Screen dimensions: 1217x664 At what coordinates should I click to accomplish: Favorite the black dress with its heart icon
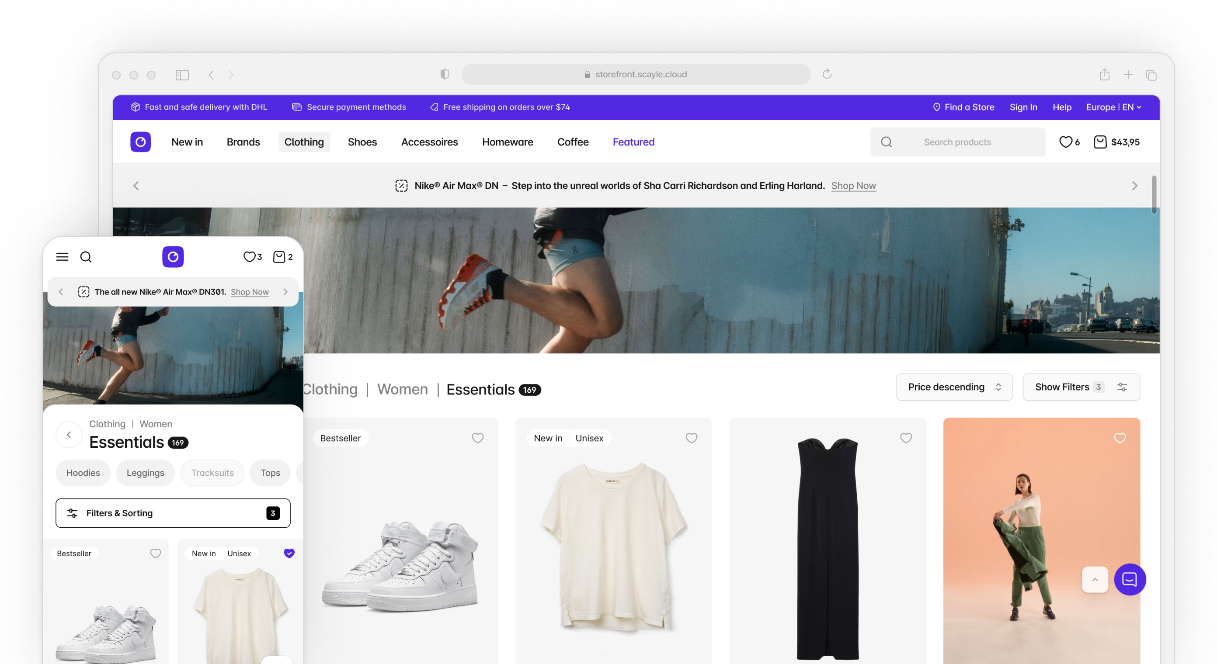point(906,438)
